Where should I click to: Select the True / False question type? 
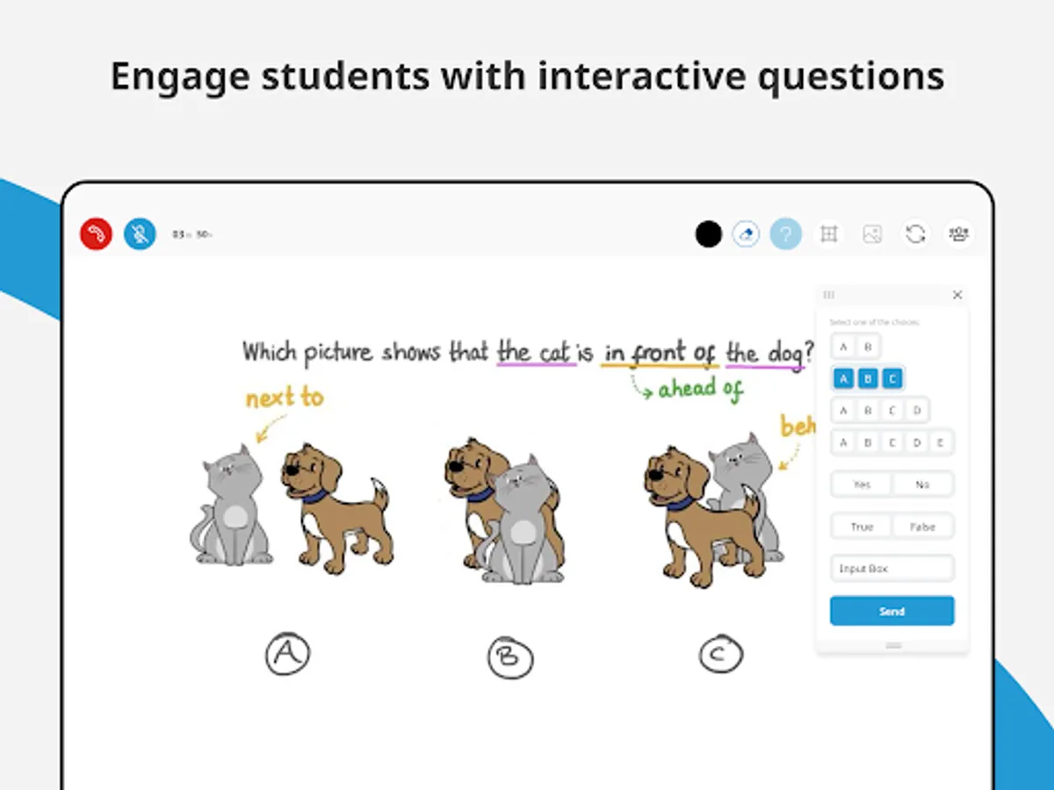point(892,527)
